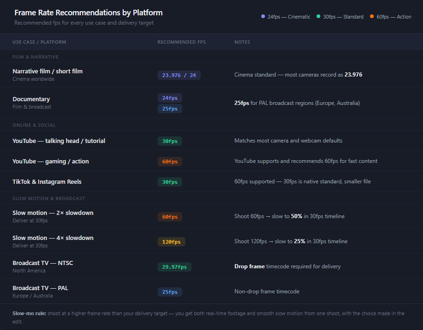Click the 'Cinema standard' note for Narrative film
423x330 pixels.
(298, 75)
